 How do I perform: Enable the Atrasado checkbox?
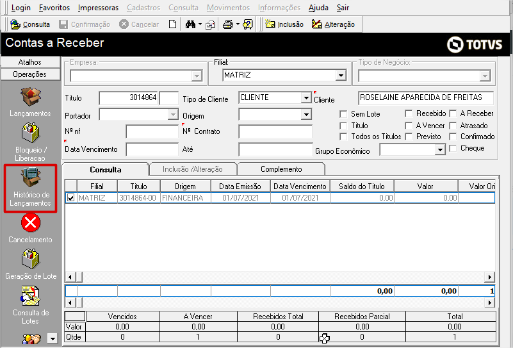point(453,126)
